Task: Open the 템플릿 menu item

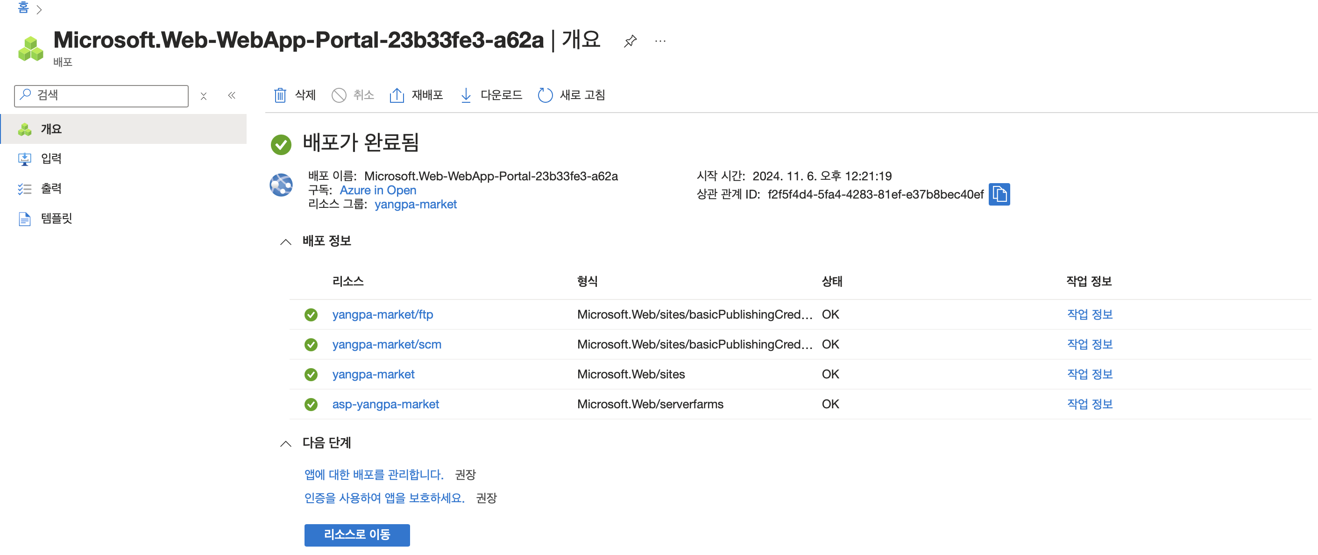Action: 57,219
